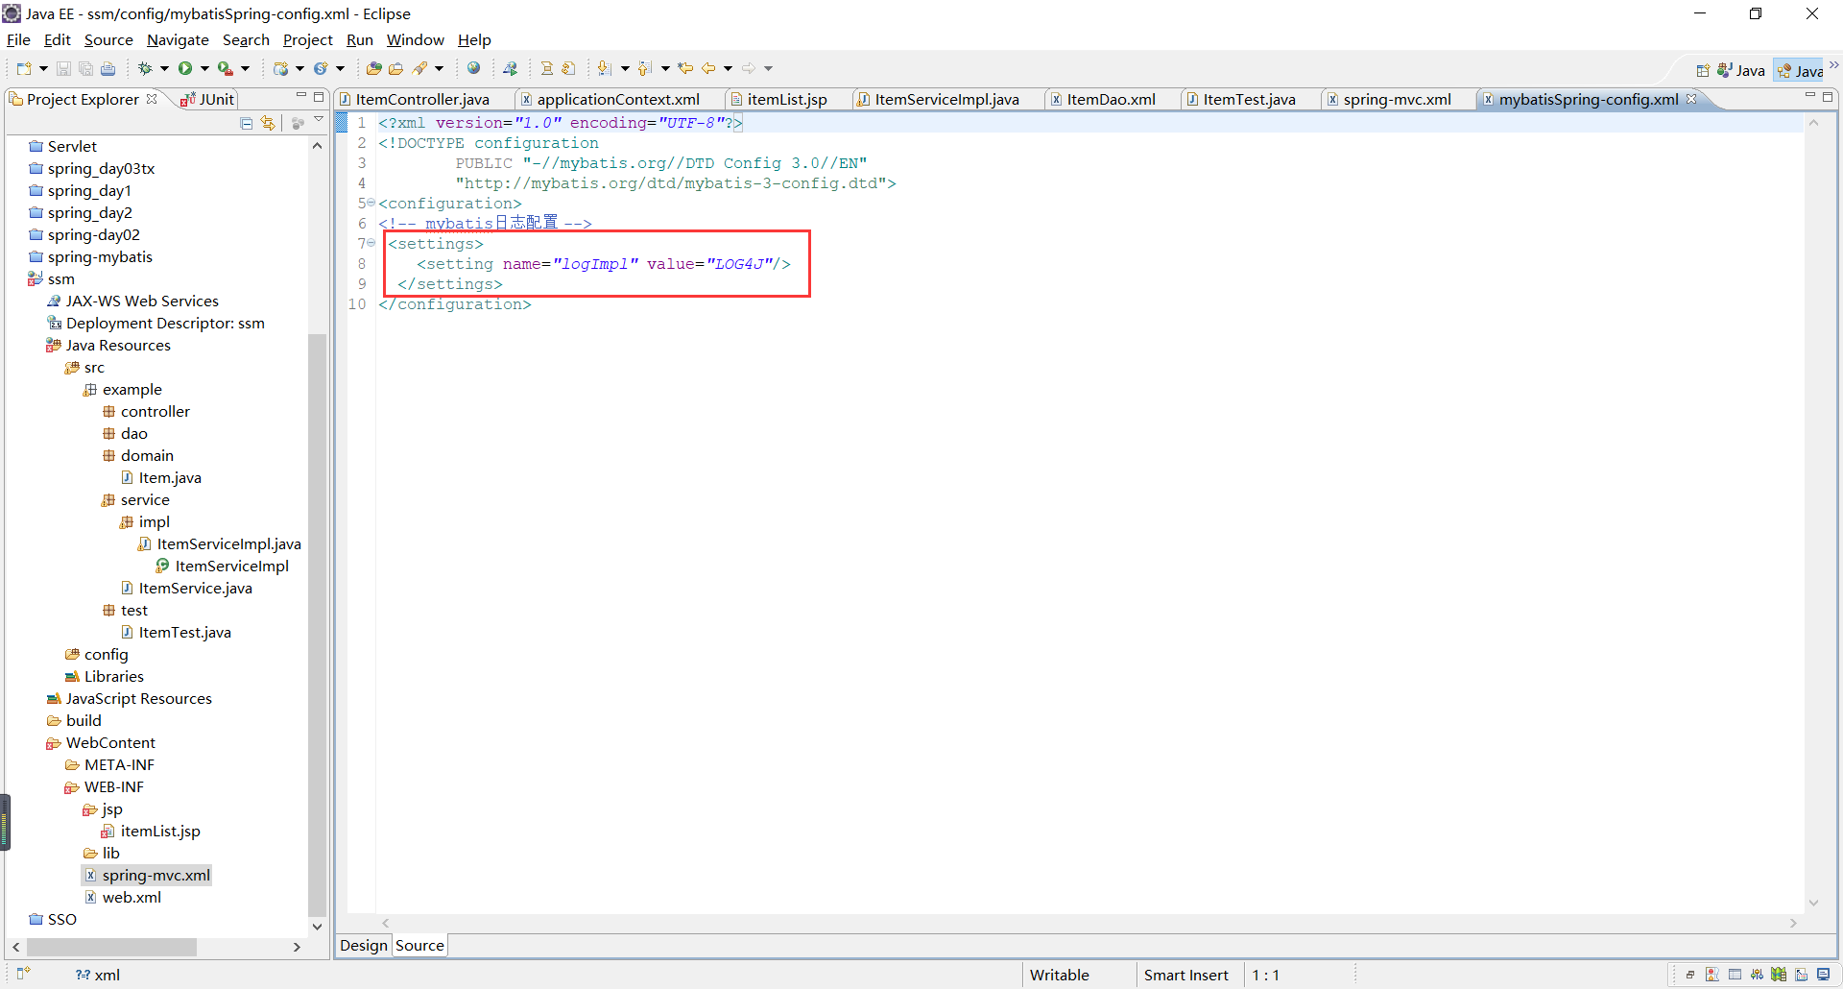Click the Print toolbar icon
1843x989 pixels.
(x=108, y=68)
